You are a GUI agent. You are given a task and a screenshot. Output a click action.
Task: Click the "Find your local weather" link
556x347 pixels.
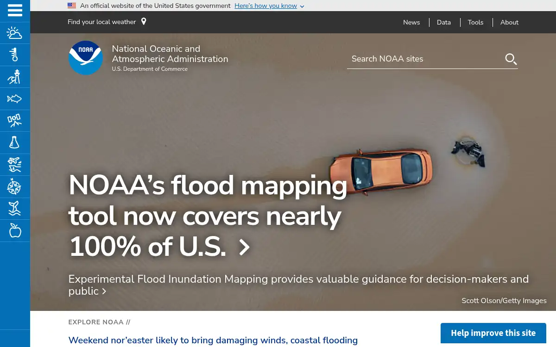[x=102, y=22]
